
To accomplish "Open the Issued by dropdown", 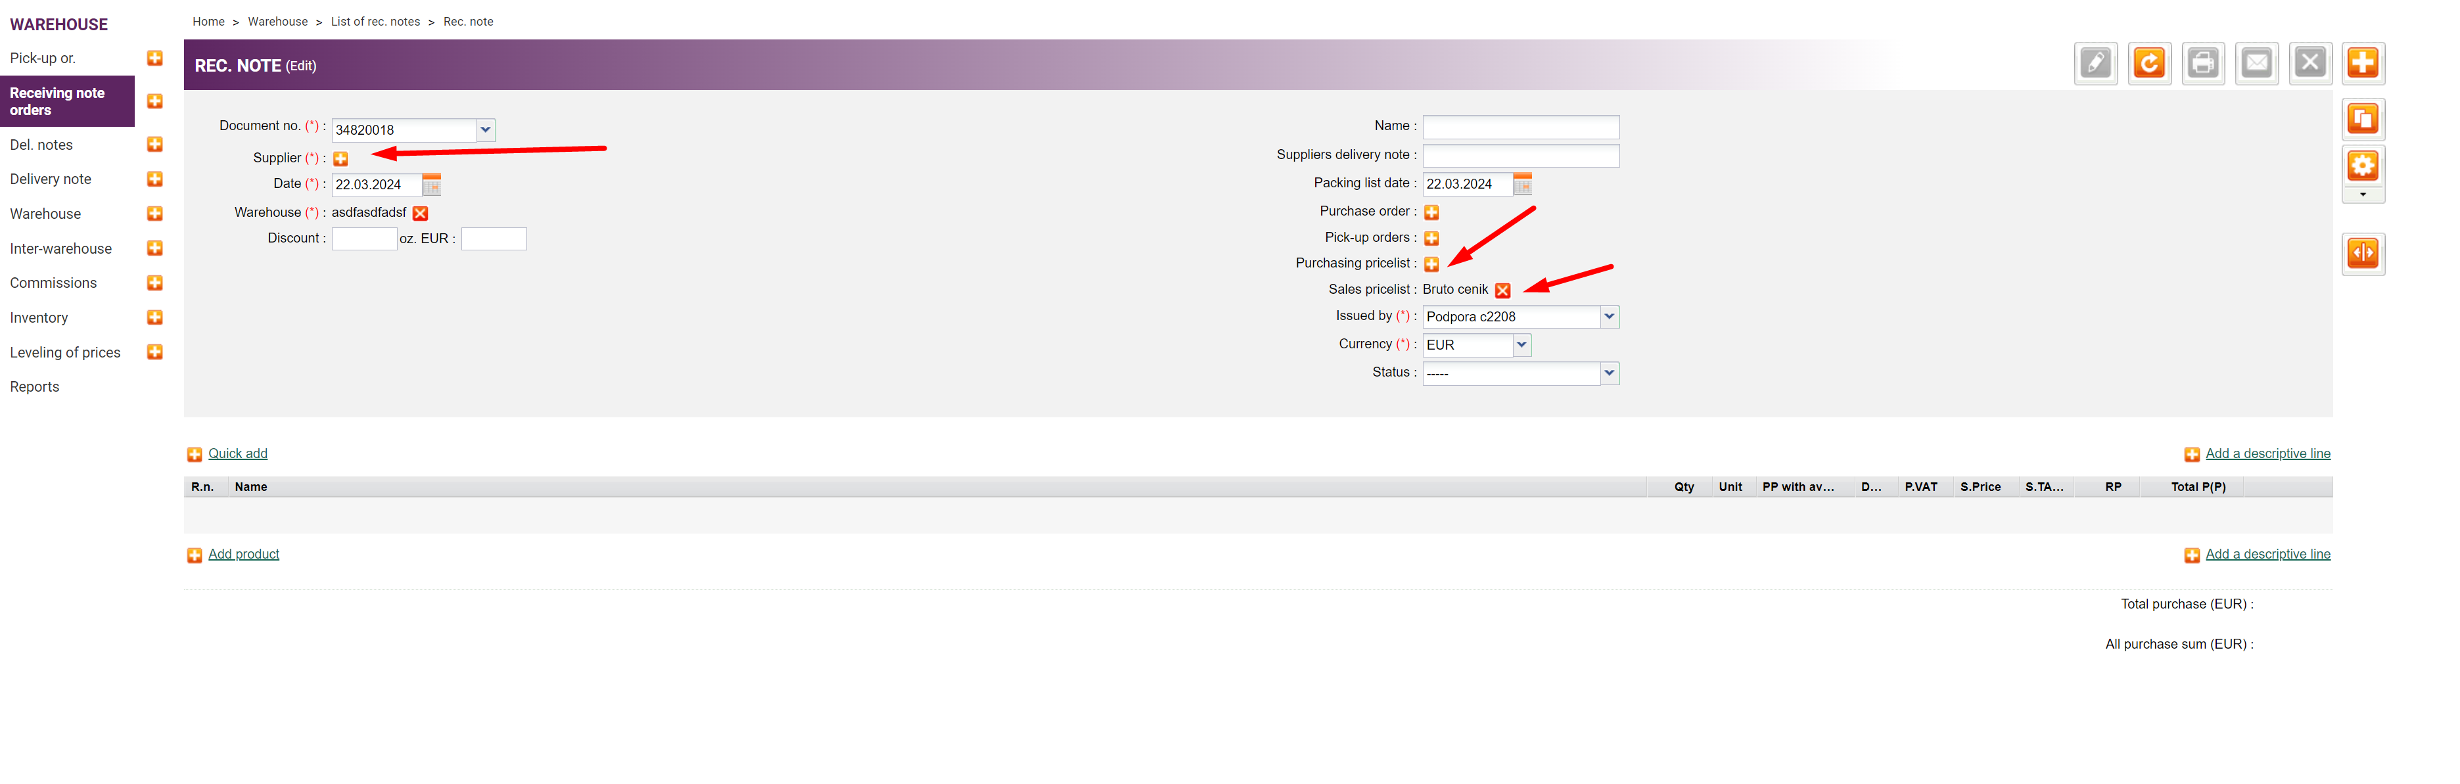I will 1609,317.
